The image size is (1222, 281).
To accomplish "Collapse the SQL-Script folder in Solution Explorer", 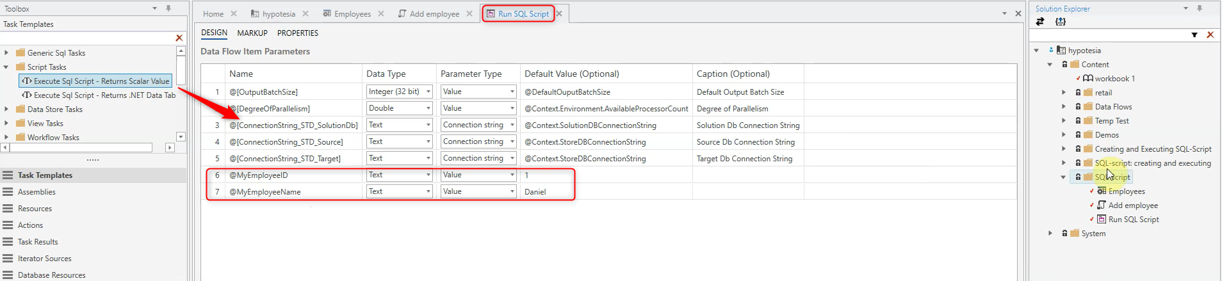I will tap(1063, 177).
